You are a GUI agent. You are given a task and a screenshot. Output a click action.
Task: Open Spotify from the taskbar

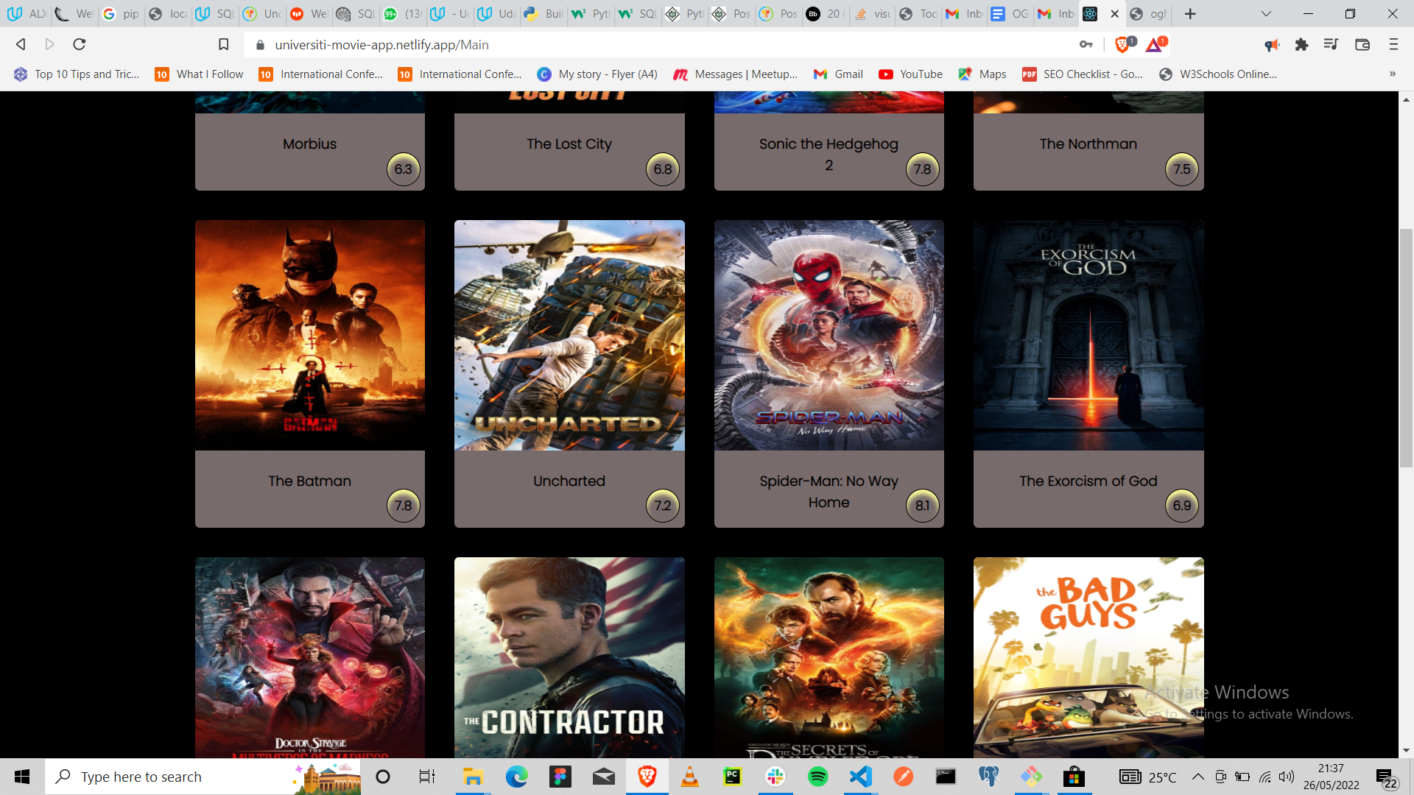[x=817, y=777]
